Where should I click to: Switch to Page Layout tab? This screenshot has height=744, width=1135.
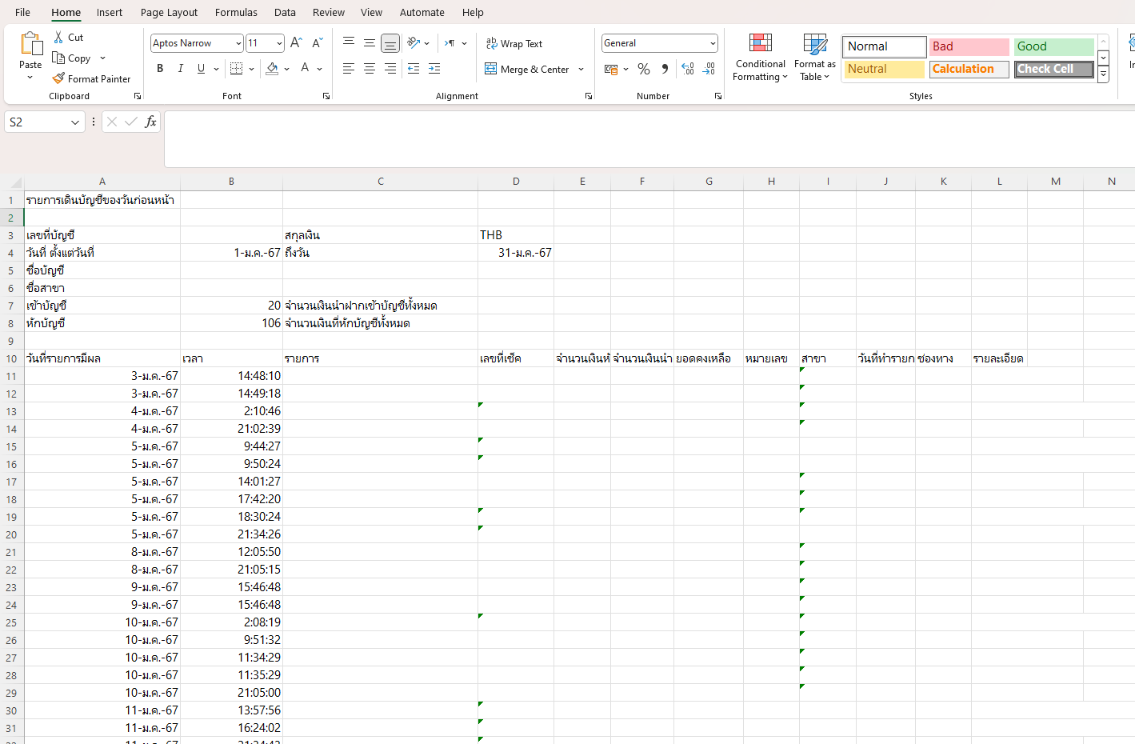[169, 12]
